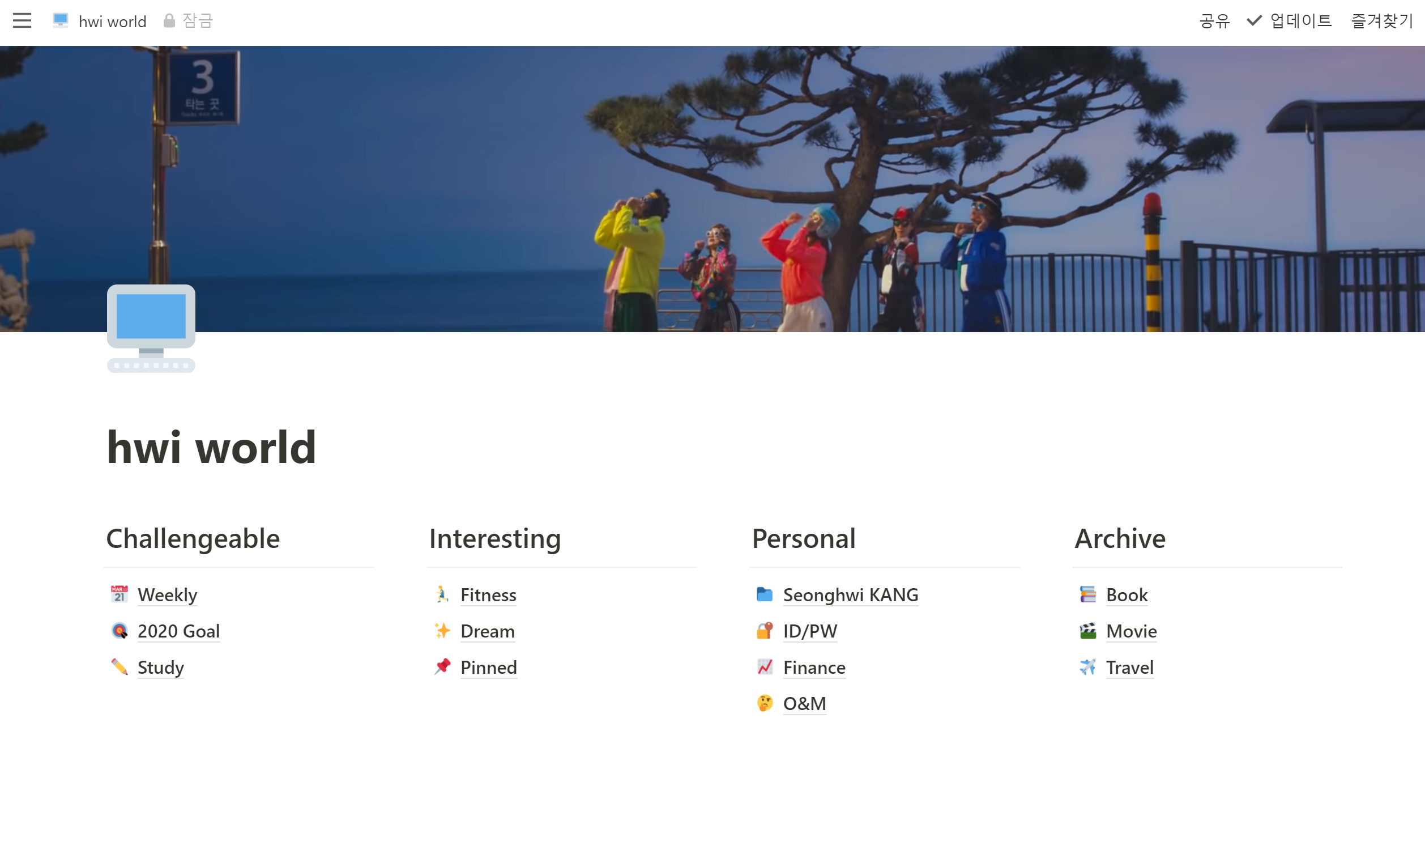Open the Pinned page
Screen dimensions: 1425x850
[x=489, y=668]
